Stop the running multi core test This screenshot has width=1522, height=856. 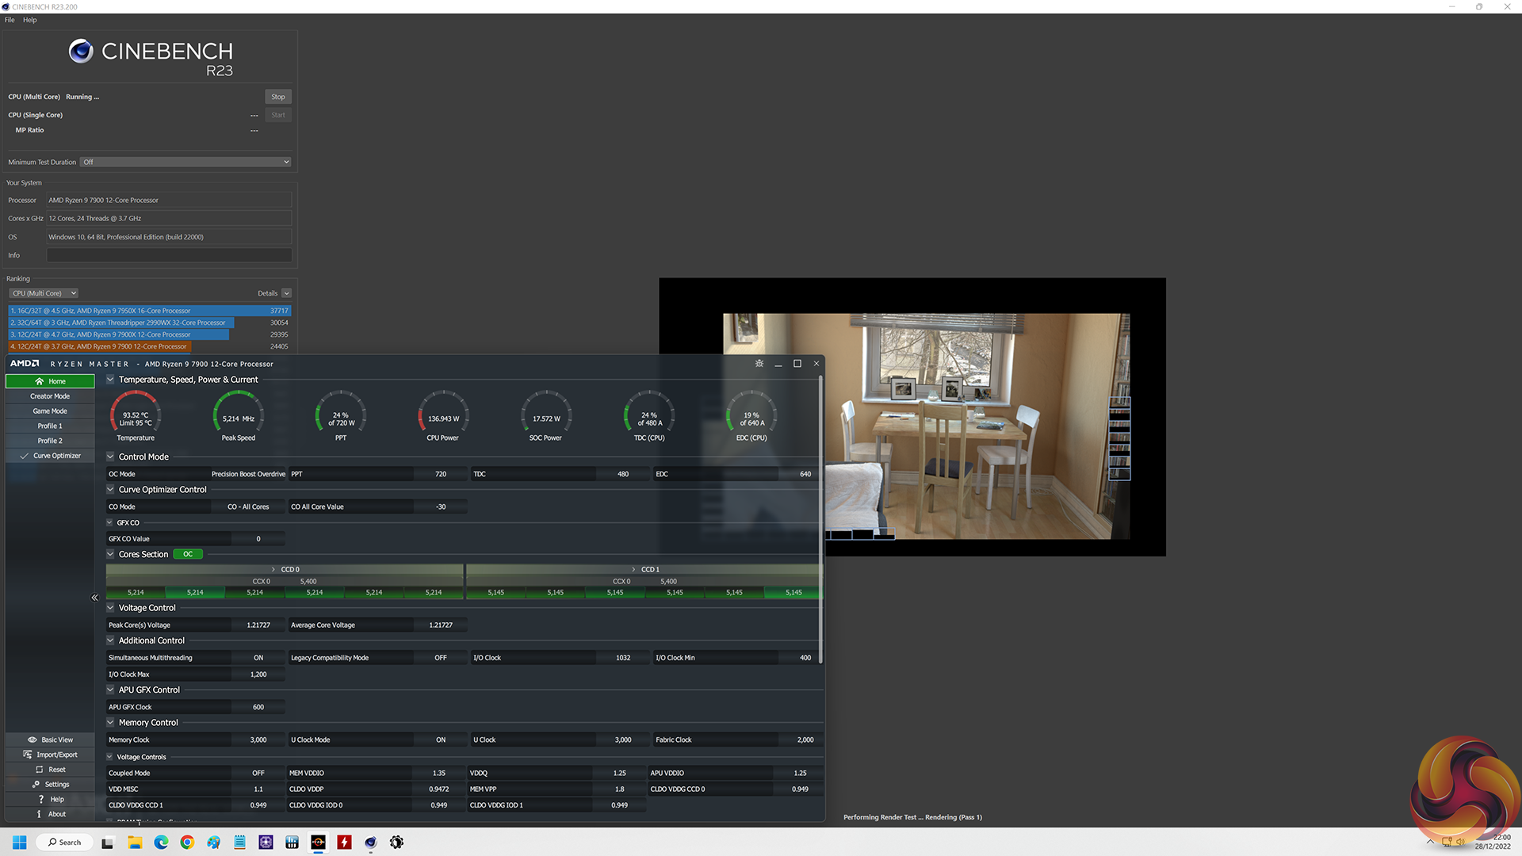tap(277, 97)
